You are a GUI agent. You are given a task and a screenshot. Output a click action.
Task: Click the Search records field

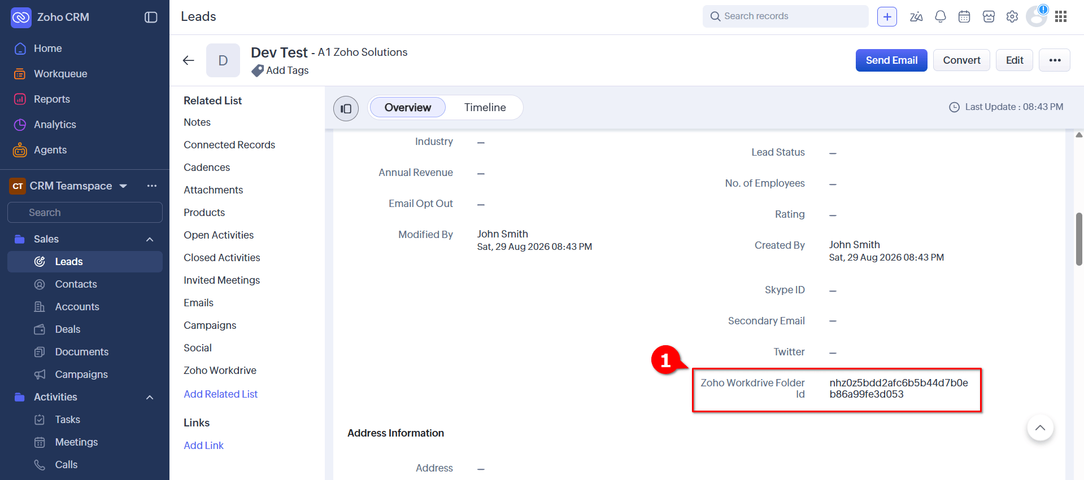(x=785, y=16)
